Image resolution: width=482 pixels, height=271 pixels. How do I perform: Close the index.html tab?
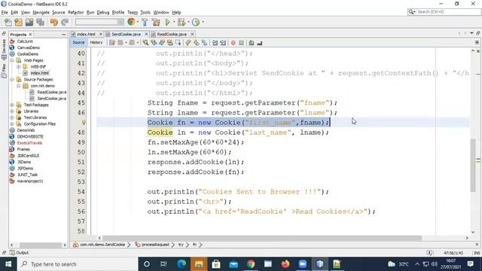point(100,34)
